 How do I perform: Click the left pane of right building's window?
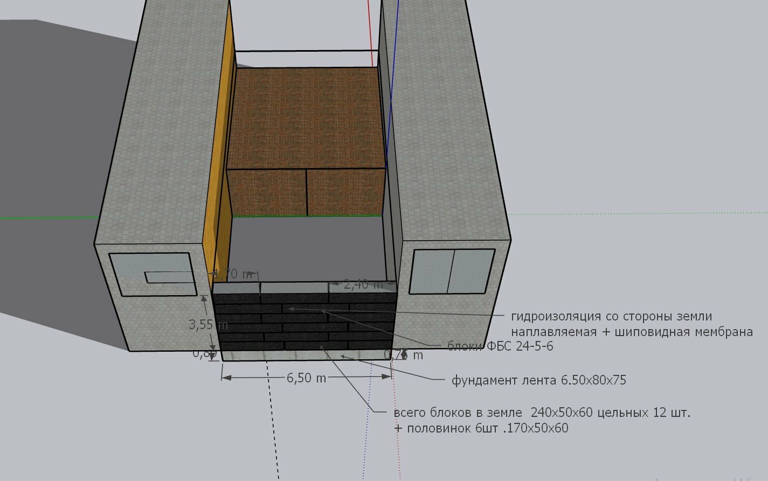click(432, 271)
